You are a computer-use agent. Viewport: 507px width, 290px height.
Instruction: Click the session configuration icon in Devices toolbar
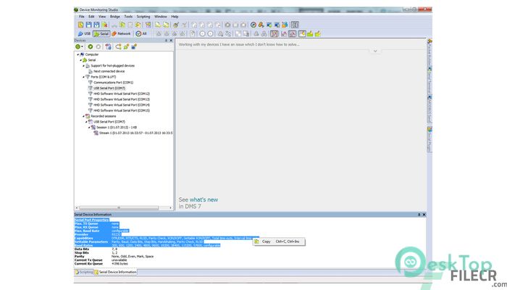pos(109,46)
